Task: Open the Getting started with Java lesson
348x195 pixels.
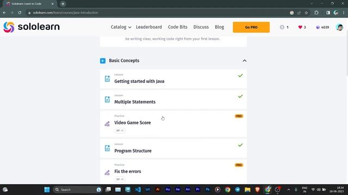Action: (173, 79)
